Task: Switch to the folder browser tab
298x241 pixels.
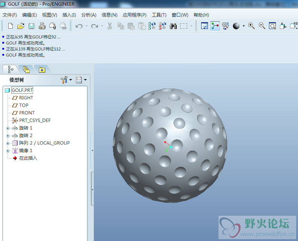Action: (26, 70)
